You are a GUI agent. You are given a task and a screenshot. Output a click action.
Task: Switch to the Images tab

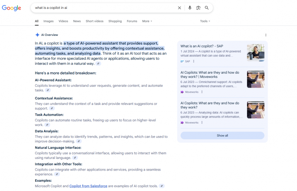coord(48,21)
